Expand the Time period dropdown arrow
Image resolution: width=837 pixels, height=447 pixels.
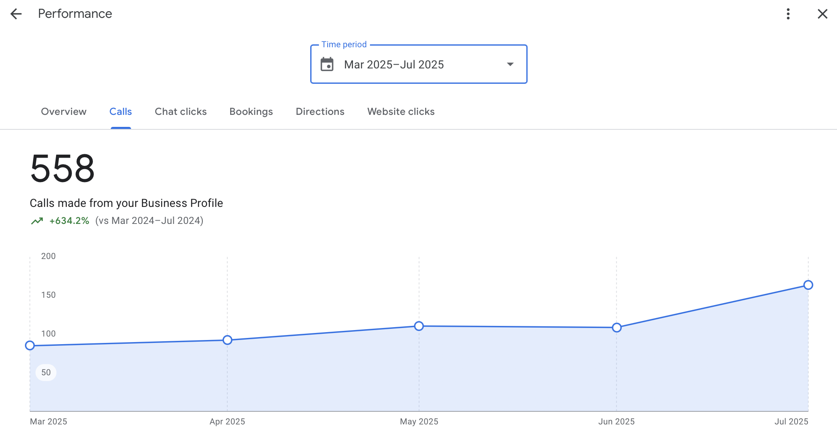point(510,65)
